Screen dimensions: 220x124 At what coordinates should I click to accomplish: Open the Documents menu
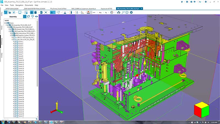(29, 5)
